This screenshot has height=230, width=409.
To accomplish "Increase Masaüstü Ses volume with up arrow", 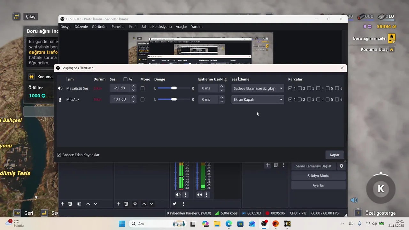I will click(x=133, y=86).
